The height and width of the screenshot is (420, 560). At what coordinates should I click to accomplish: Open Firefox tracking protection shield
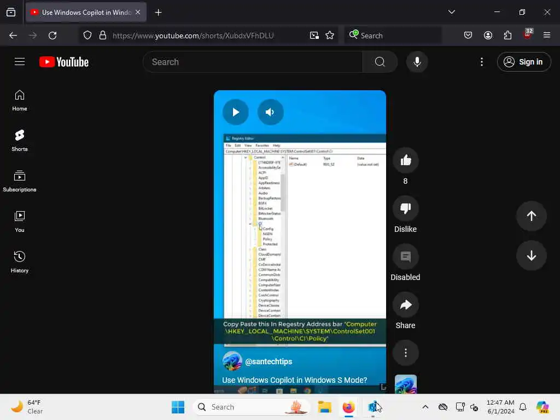(x=87, y=36)
